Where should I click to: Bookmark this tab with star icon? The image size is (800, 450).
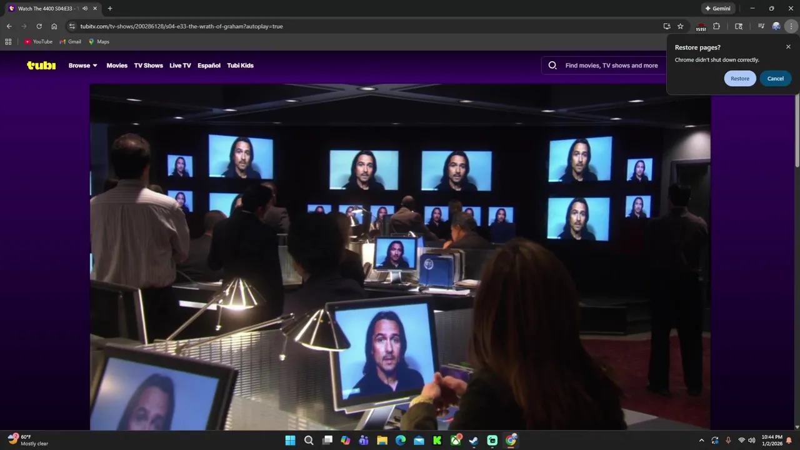[681, 26]
